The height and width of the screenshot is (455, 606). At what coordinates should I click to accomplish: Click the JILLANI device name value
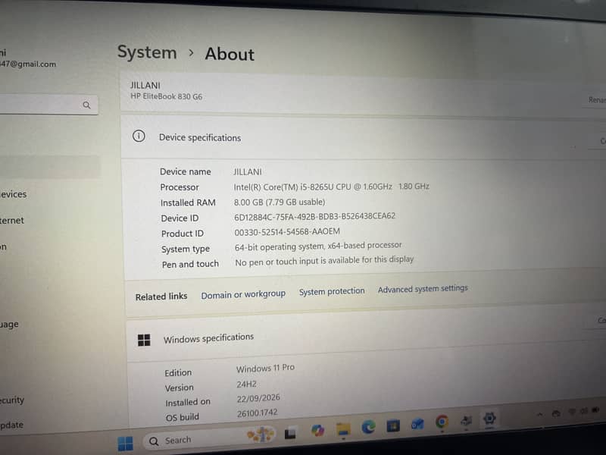[248, 172]
